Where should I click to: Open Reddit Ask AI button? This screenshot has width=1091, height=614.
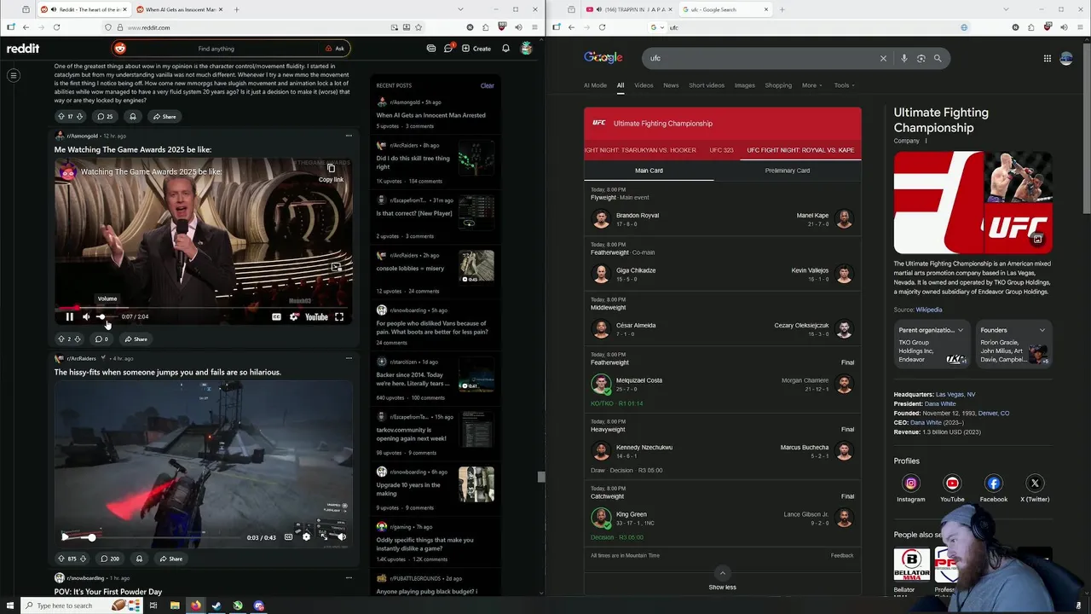pos(335,49)
